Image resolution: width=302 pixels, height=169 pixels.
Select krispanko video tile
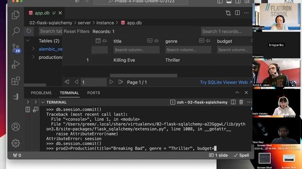pos(276,45)
